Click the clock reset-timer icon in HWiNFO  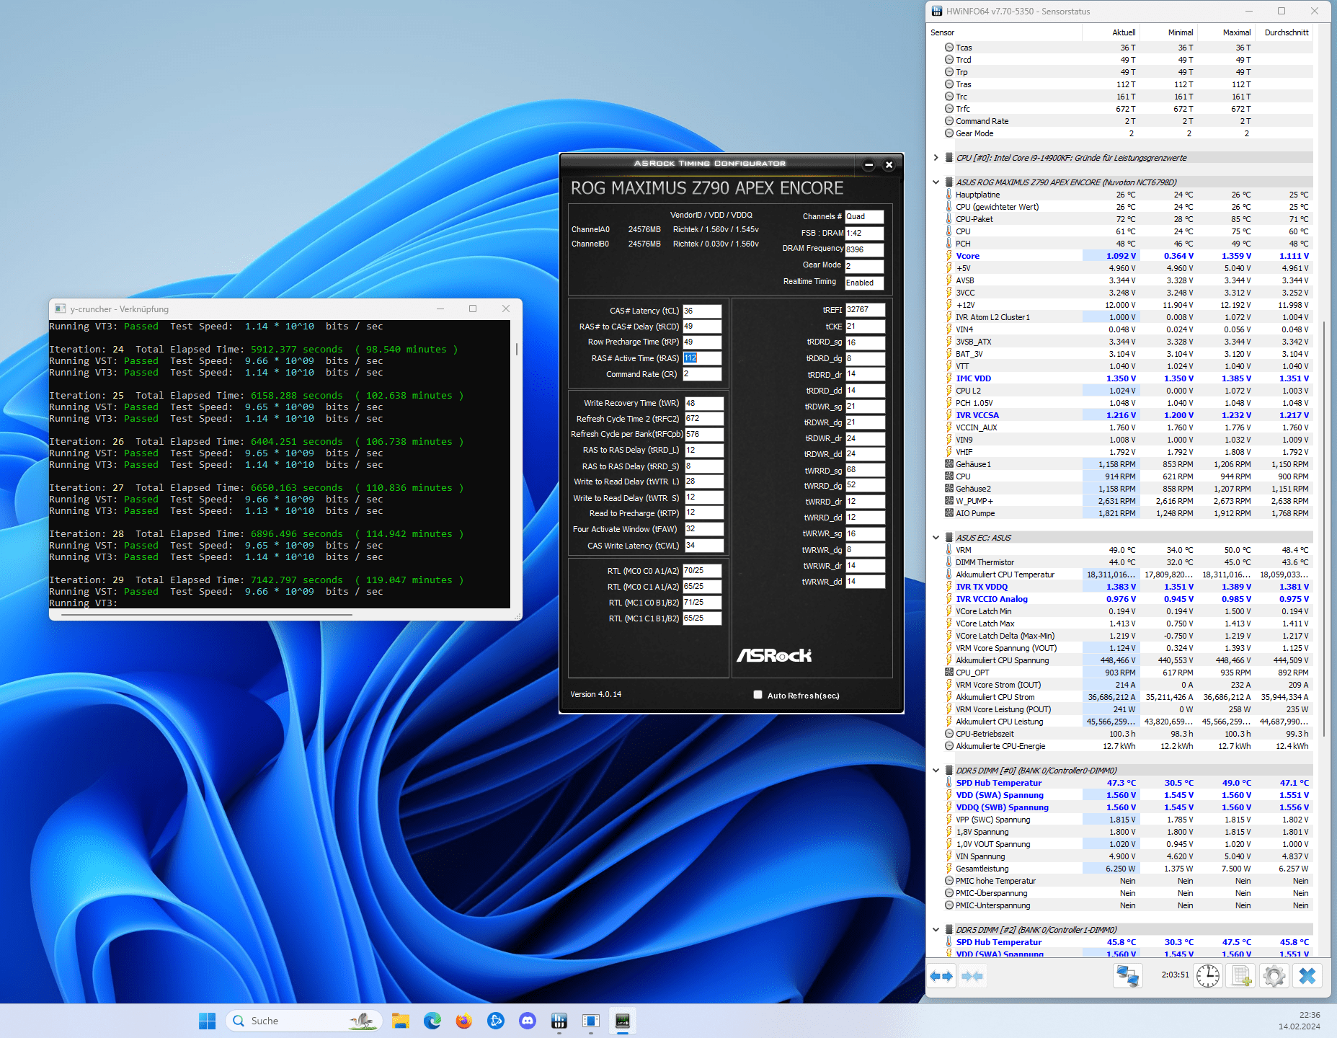(x=1208, y=976)
